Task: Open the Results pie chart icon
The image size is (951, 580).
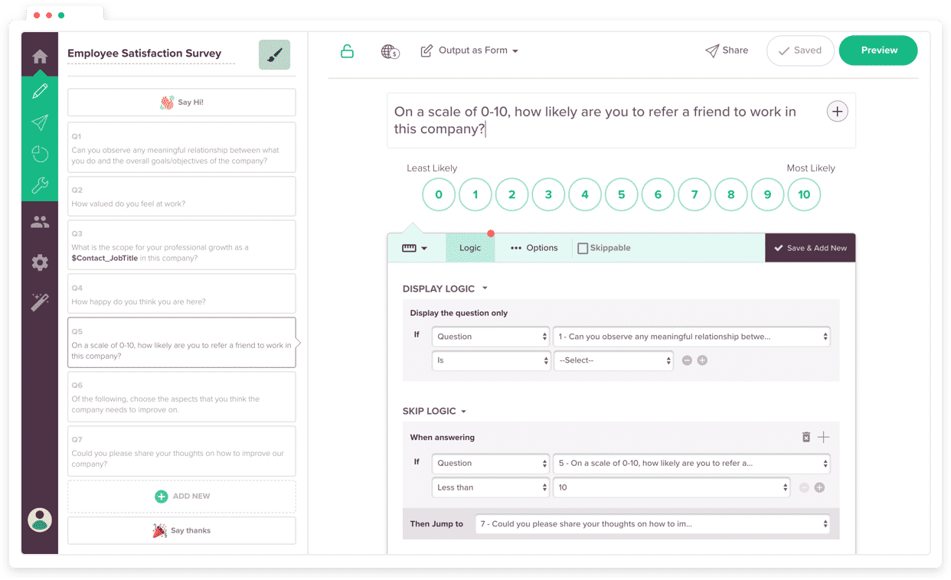Action: 40,154
